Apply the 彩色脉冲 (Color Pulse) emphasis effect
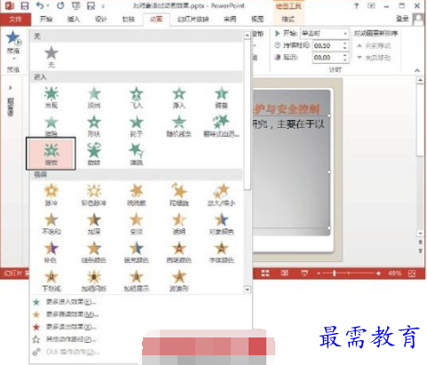 [94, 194]
